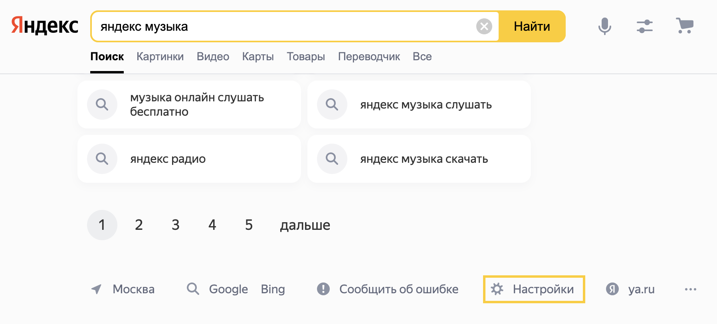Click the gear icon next to Настройки
Viewport: 717px width, 324px height.
coord(497,289)
